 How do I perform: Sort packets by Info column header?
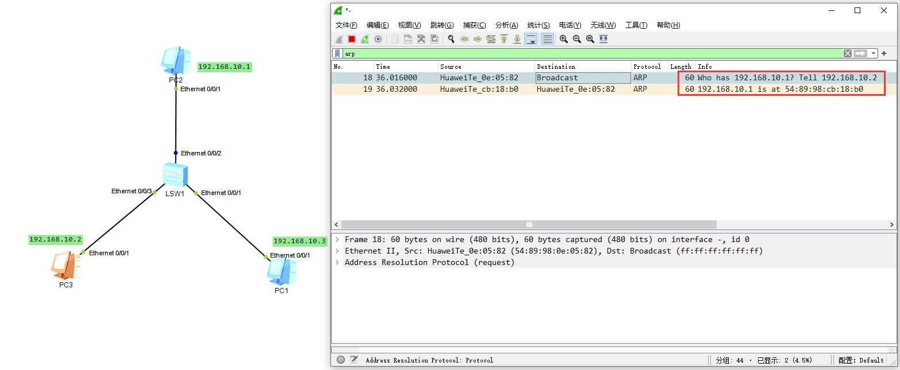coord(796,67)
